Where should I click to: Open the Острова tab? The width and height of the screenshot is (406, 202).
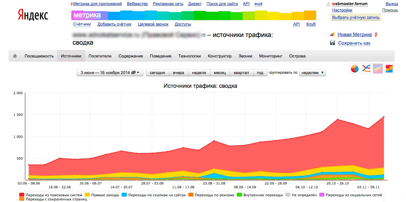(297, 56)
